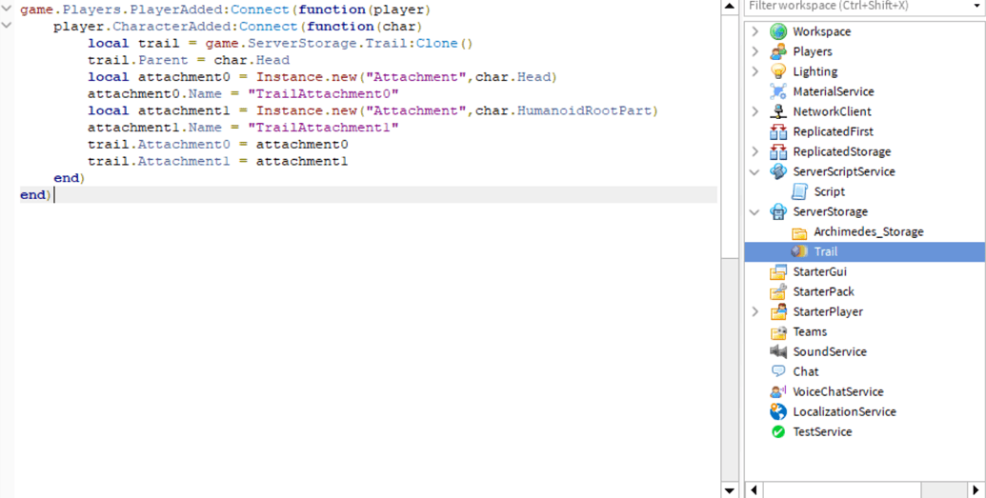This screenshot has height=498, width=986.
Task: Select the Teams label in Explorer
Action: point(810,331)
